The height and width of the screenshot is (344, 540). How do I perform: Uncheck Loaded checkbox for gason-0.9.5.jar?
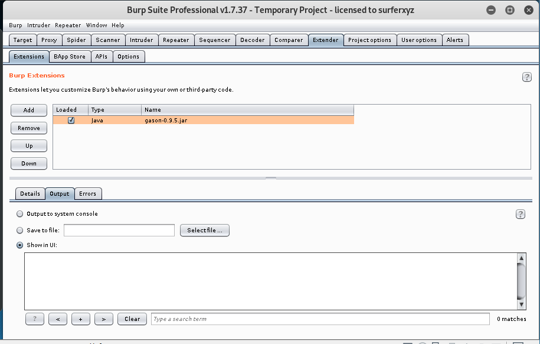71,120
